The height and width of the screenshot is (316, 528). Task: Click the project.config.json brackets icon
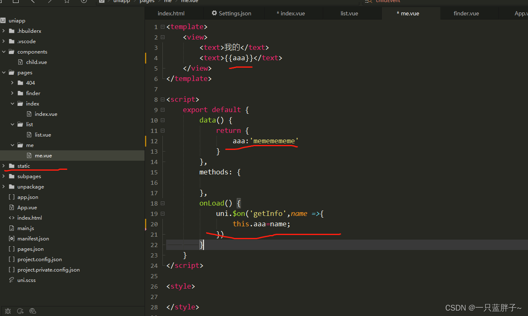[12, 260]
